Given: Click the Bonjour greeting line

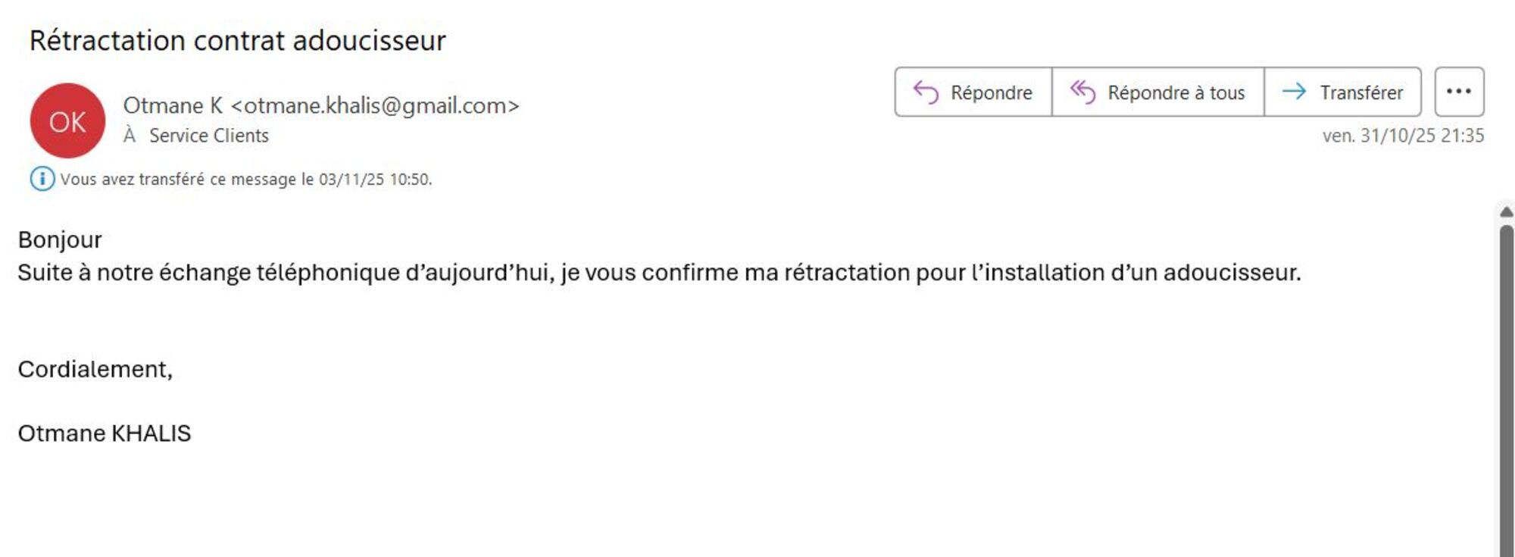Looking at the screenshot, I should tap(60, 239).
